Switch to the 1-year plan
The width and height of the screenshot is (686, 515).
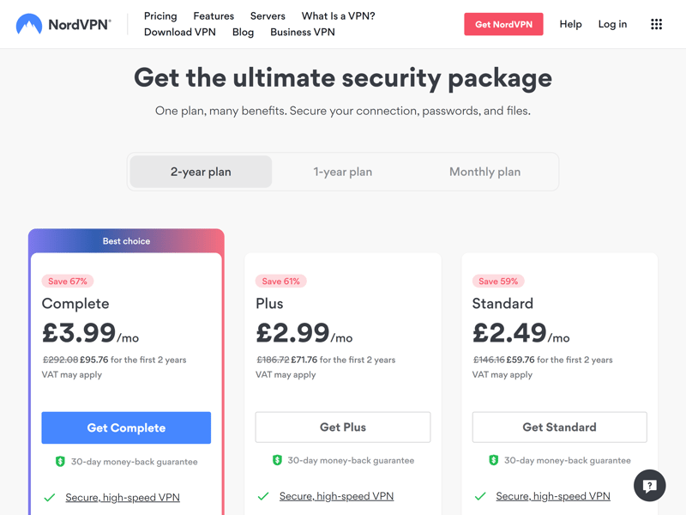coord(342,172)
